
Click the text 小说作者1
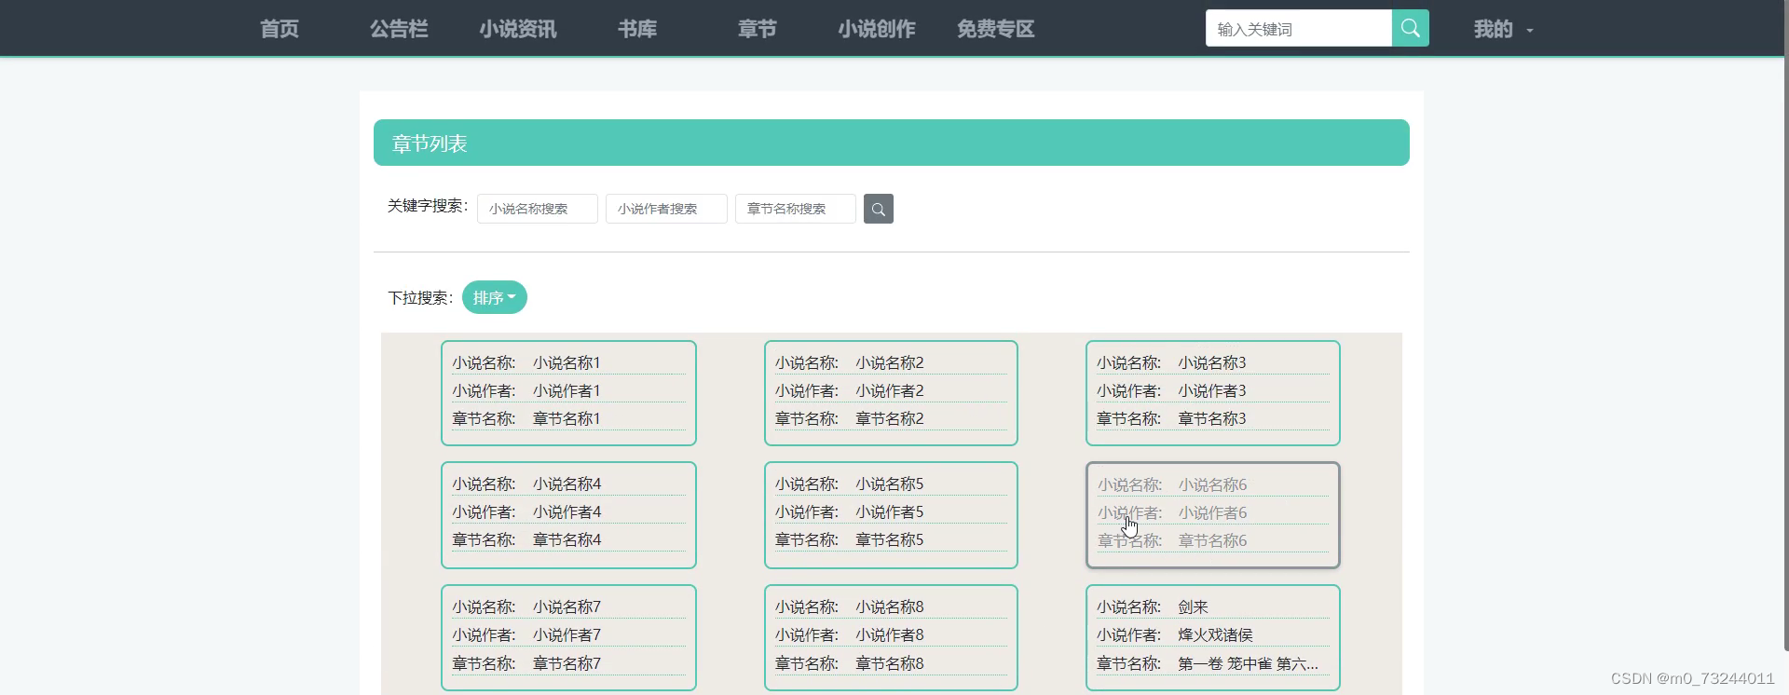tap(567, 390)
